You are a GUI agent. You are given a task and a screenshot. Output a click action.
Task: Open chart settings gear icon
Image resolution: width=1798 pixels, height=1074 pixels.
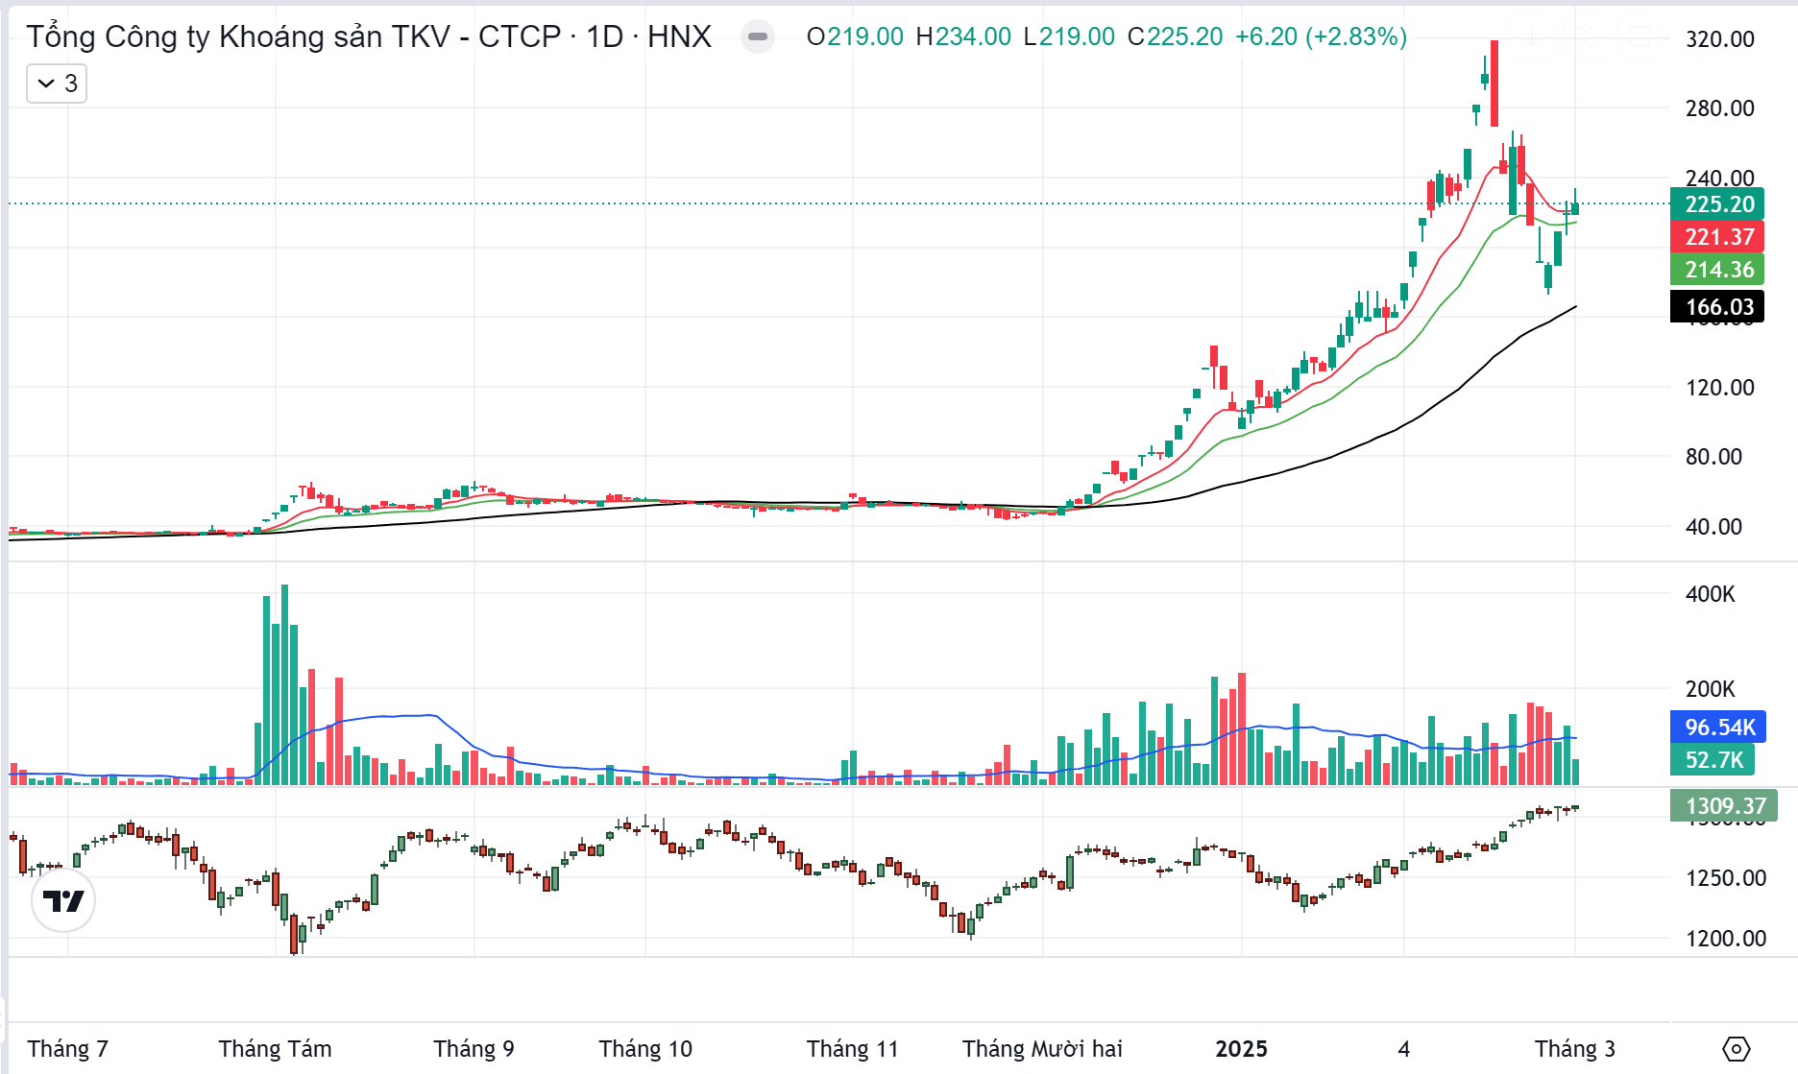1736,1049
